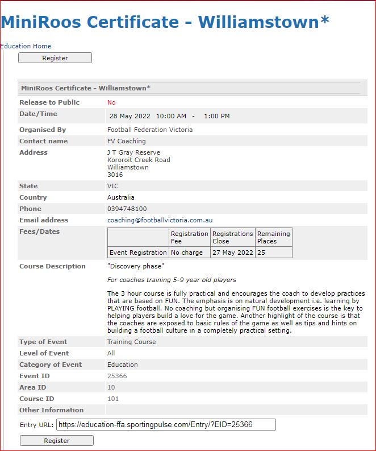The height and width of the screenshot is (451, 376).
Task: Open the coaching@footballvictoria.com.au email link
Action: (x=160, y=220)
